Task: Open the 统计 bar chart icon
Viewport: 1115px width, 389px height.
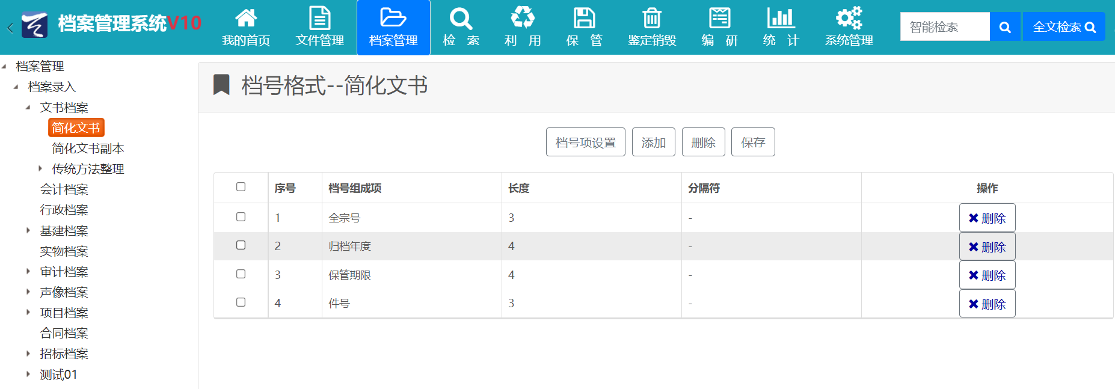Action: point(781,18)
